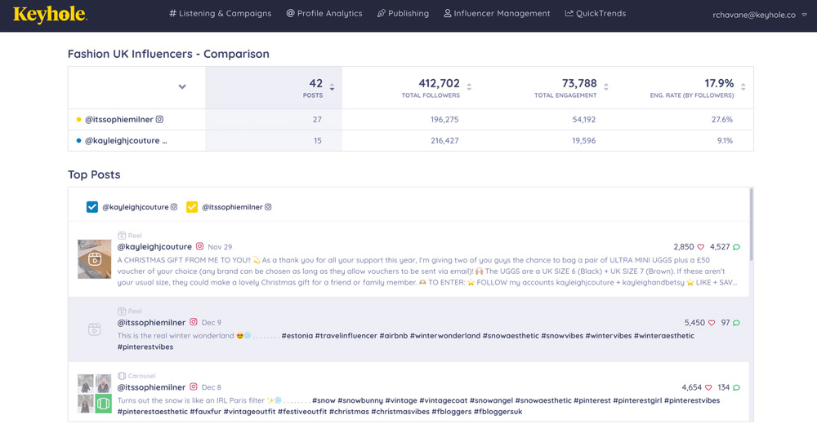This screenshot has width=817, height=437.
Task: Click the Top Posts heading
Action: tap(94, 174)
